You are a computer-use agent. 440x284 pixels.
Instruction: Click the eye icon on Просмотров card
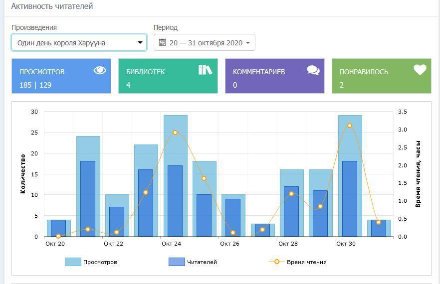[100, 70]
